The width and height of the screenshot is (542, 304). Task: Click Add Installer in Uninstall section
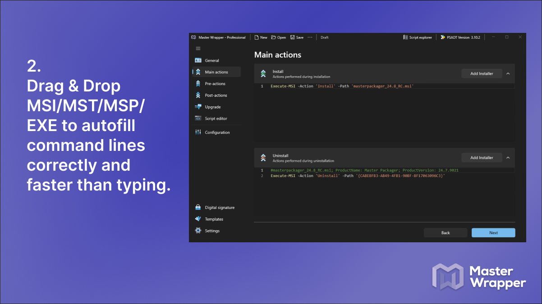482,158
